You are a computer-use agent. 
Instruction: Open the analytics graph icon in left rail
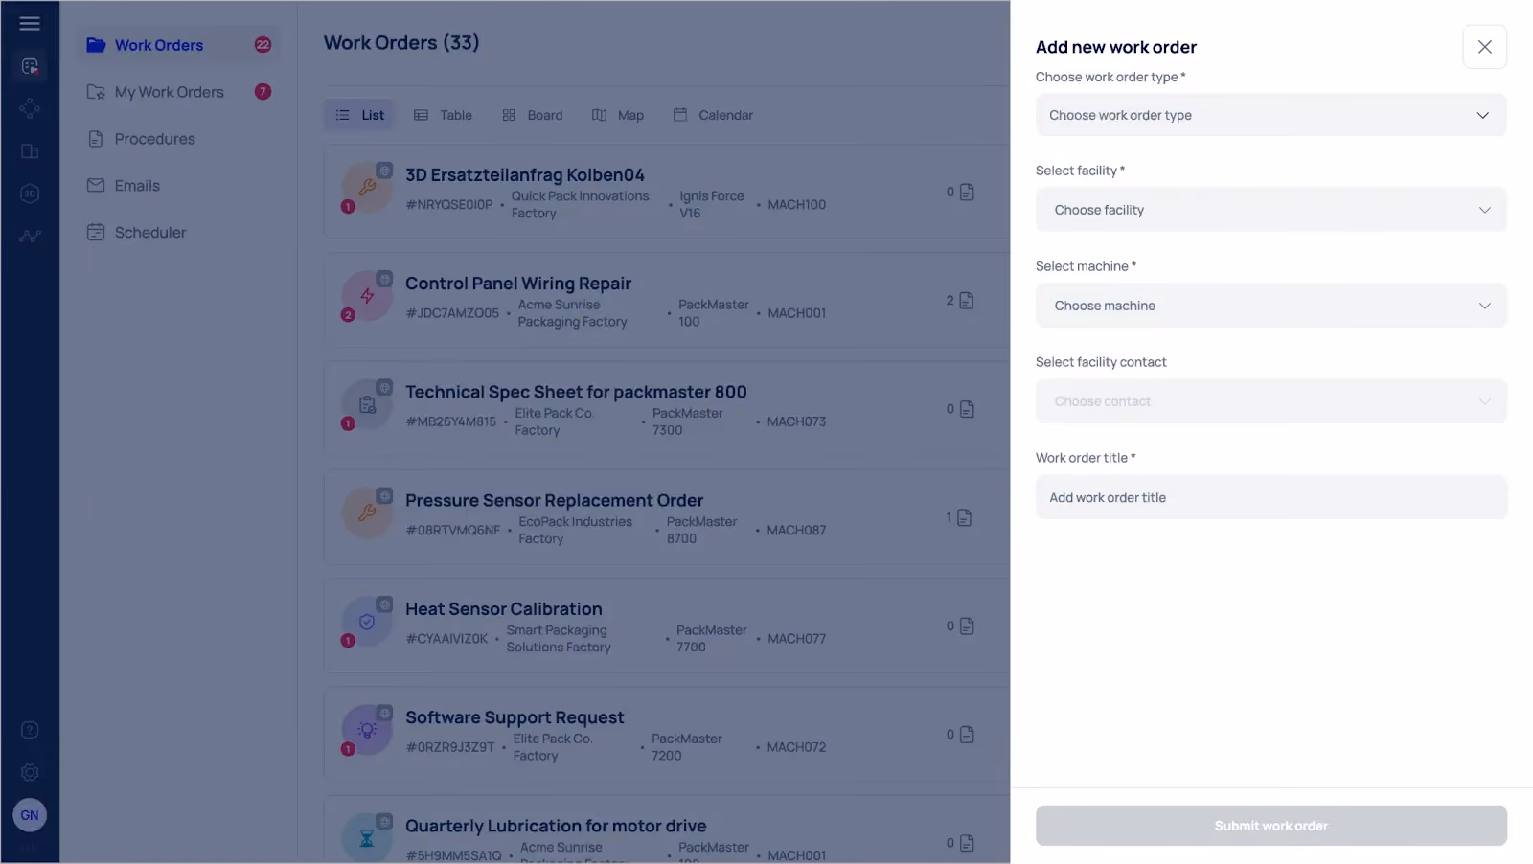(x=30, y=236)
